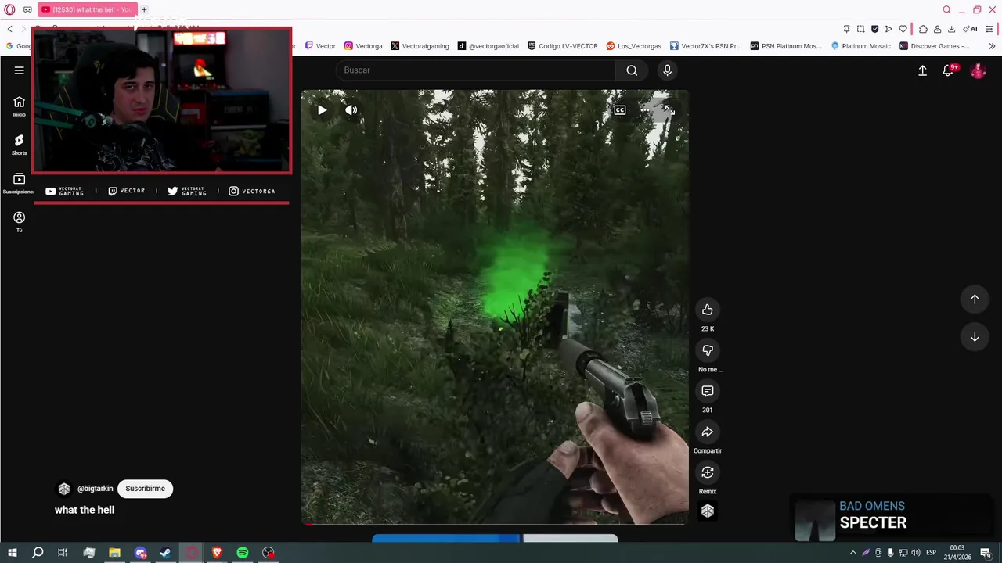Open Opera ad blocker shield
Viewport: 1002px width, 563px height.
[x=874, y=29]
